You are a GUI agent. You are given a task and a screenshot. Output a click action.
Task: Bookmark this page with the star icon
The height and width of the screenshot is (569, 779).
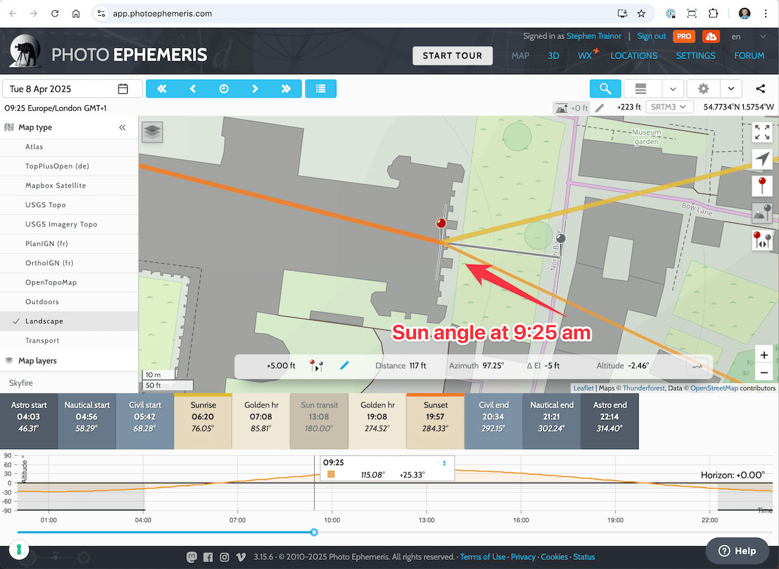[x=641, y=13]
